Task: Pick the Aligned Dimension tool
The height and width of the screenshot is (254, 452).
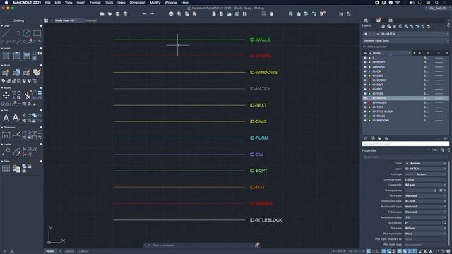Action: [16, 135]
